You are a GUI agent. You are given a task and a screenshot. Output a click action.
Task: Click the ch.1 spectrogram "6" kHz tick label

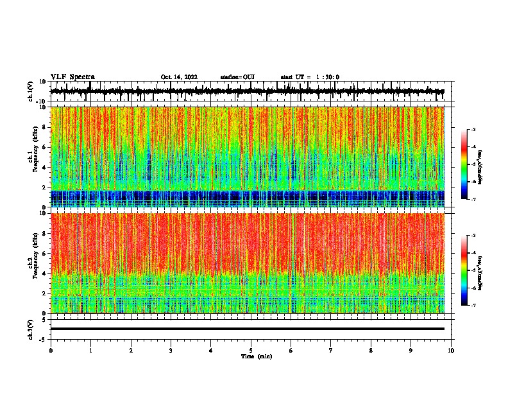(x=45, y=147)
